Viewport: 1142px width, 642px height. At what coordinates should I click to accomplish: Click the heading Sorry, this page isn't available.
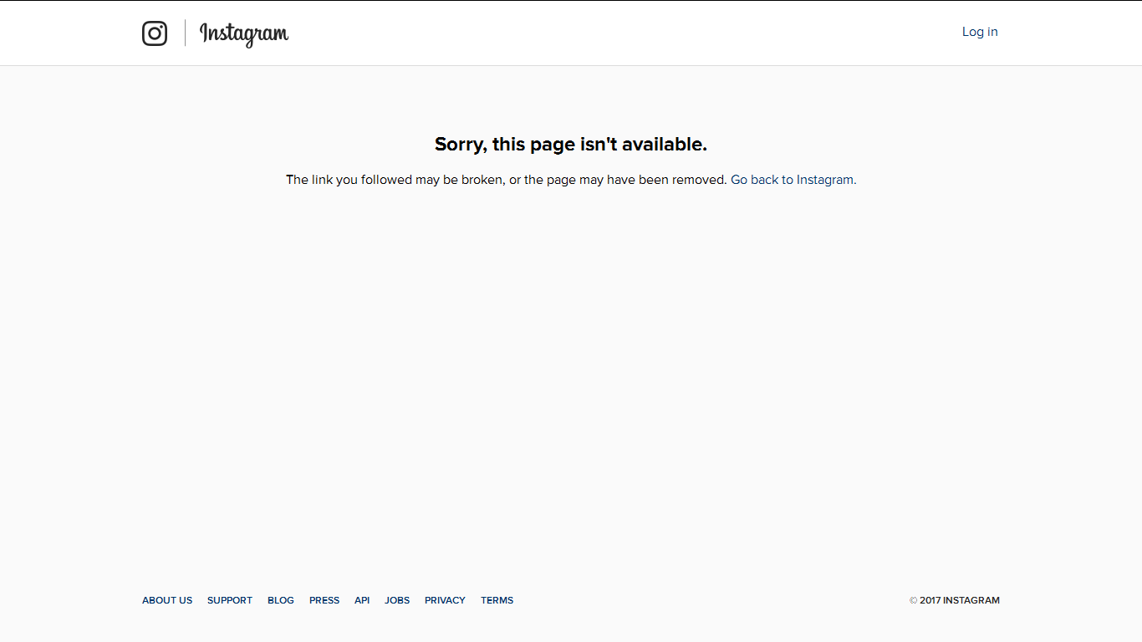(x=571, y=145)
